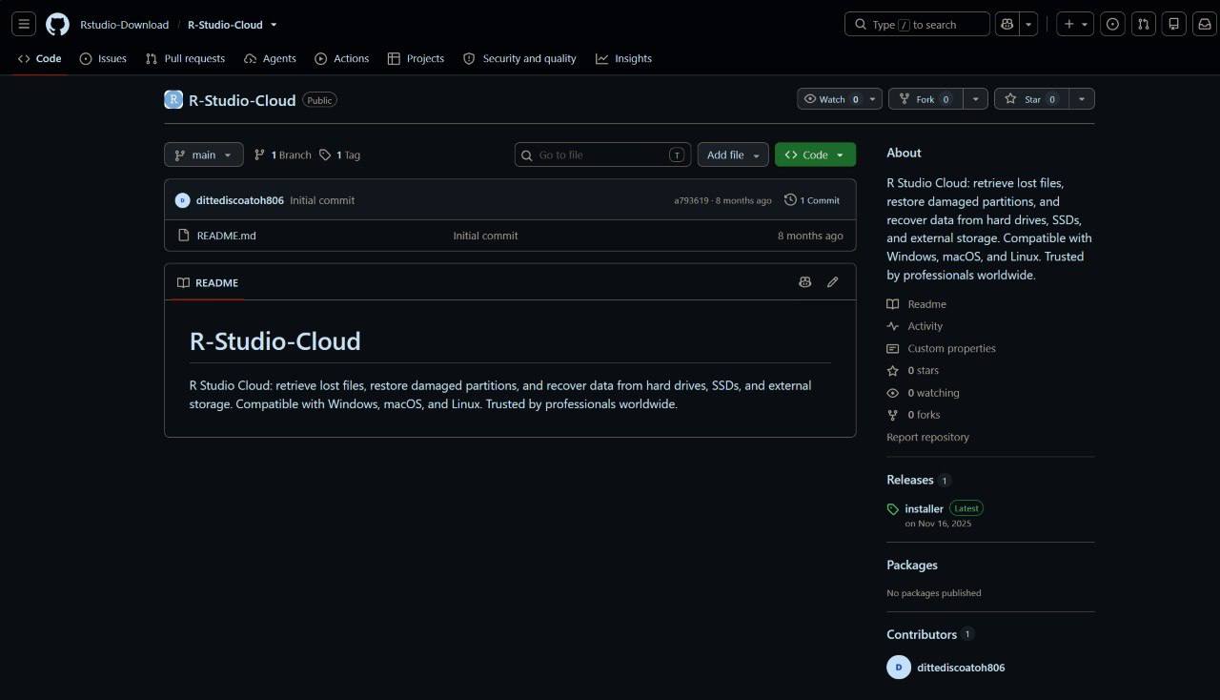Open the Rstudio-Download owner link
The image size is (1220, 700).
(x=124, y=25)
